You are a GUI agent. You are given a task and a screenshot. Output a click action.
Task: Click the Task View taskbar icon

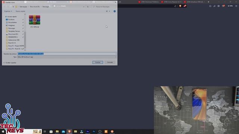click(45, 131)
